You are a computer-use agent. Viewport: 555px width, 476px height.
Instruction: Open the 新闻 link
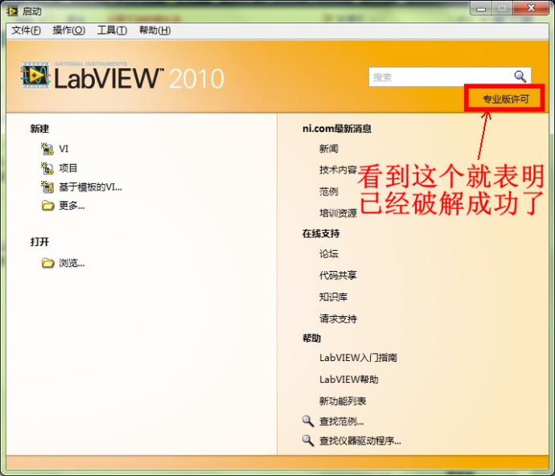click(x=328, y=149)
